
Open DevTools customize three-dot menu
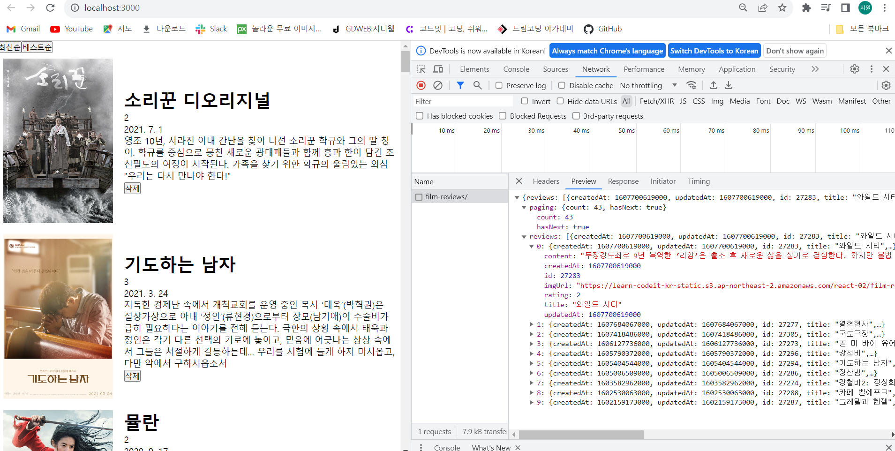coord(872,69)
